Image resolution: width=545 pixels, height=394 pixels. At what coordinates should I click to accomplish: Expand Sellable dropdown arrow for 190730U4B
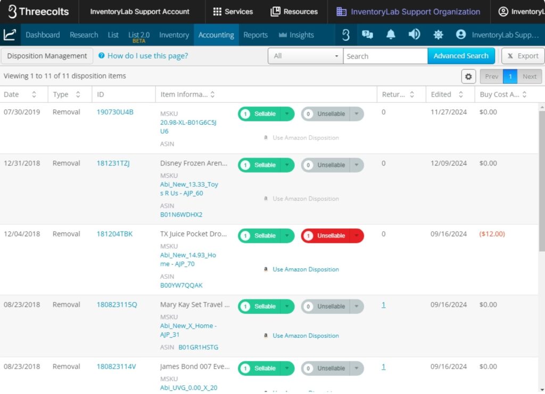pos(287,114)
